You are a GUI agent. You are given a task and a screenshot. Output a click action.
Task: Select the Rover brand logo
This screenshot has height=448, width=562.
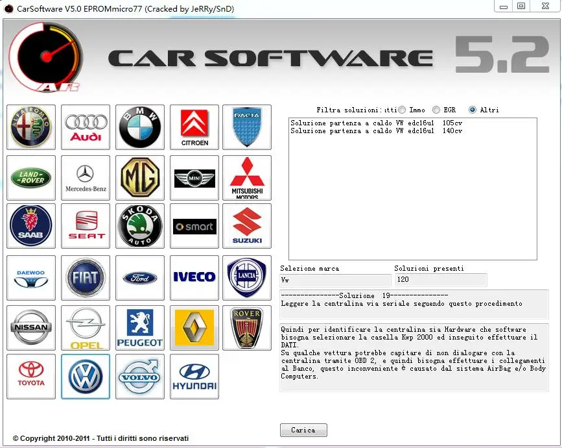[247, 328]
